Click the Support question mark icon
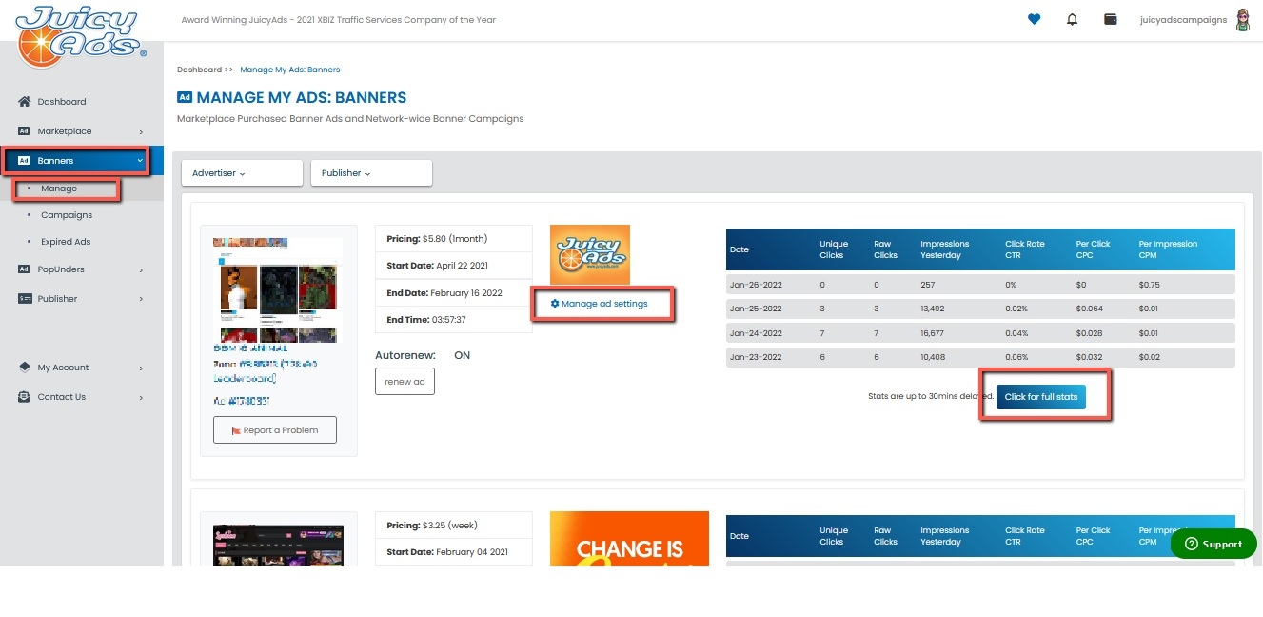1263x617 pixels. tap(1191, 544)
